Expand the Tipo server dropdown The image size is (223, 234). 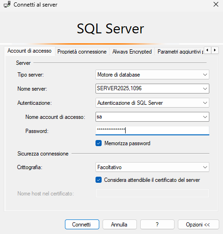205,75
